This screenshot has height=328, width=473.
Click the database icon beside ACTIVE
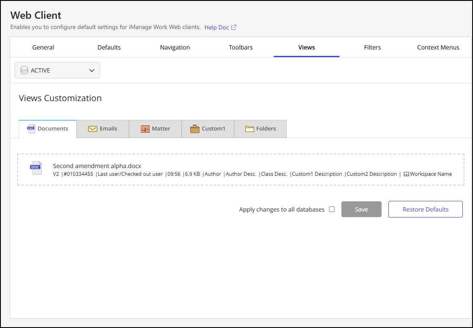click(24, 70)
